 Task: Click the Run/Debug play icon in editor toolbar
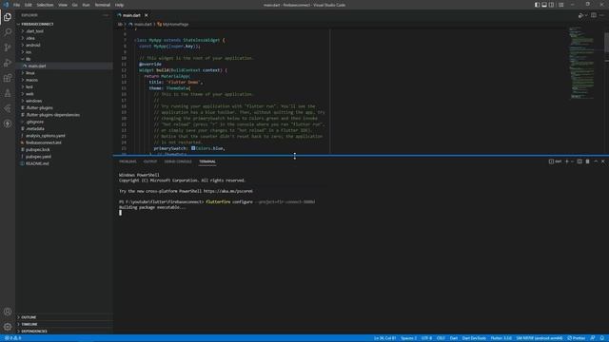pyautogui.click(x=580, y=15)
